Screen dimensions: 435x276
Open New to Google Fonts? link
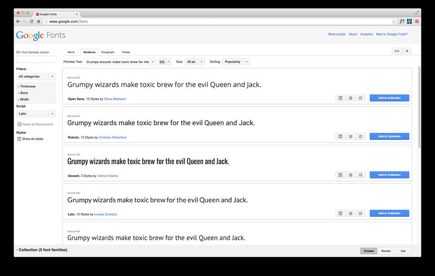coord(391,34)
